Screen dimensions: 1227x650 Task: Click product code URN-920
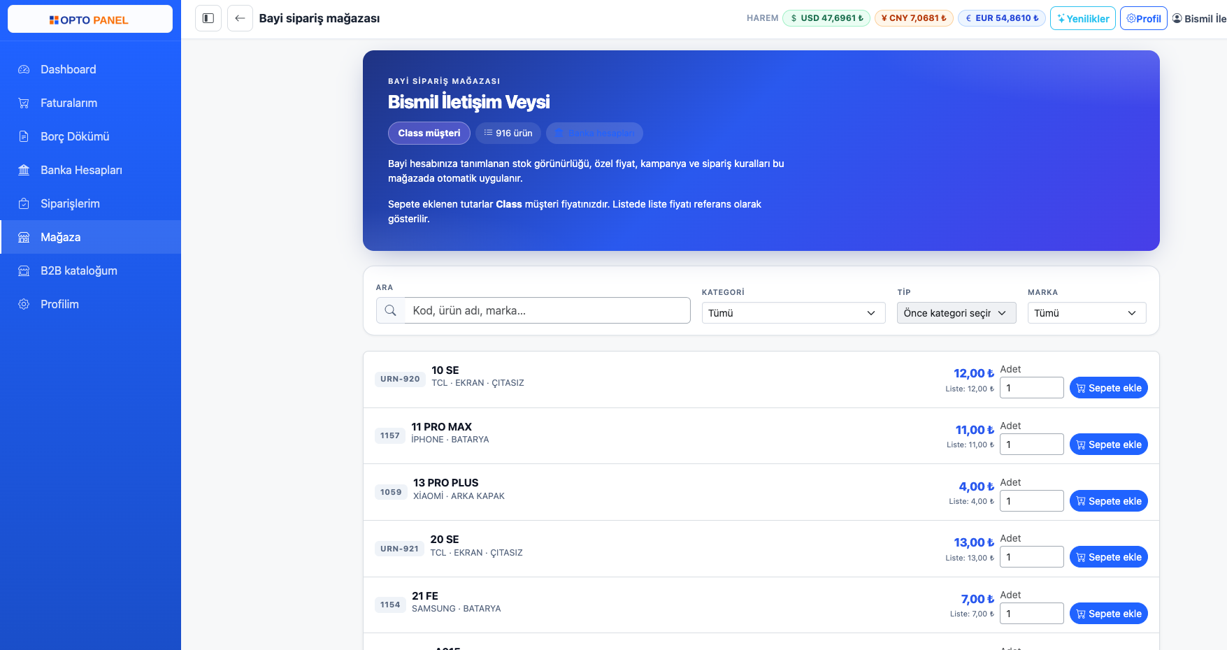(400, 379)
